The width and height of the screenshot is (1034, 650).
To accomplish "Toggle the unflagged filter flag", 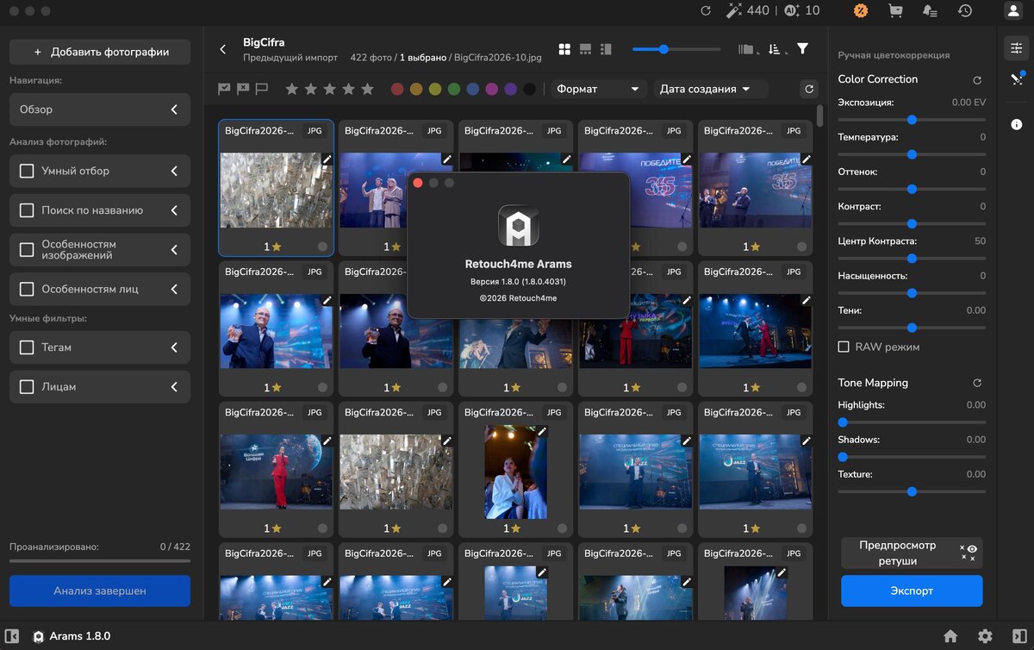I will pyautogui.click(x=262, y=89).
